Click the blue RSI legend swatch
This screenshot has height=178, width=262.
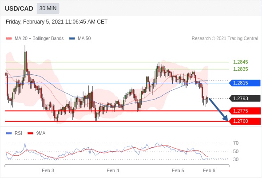point(9,133)
